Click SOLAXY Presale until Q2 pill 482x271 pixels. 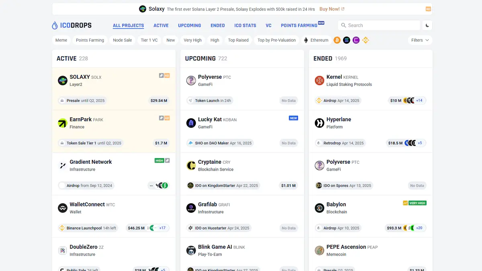83,101
